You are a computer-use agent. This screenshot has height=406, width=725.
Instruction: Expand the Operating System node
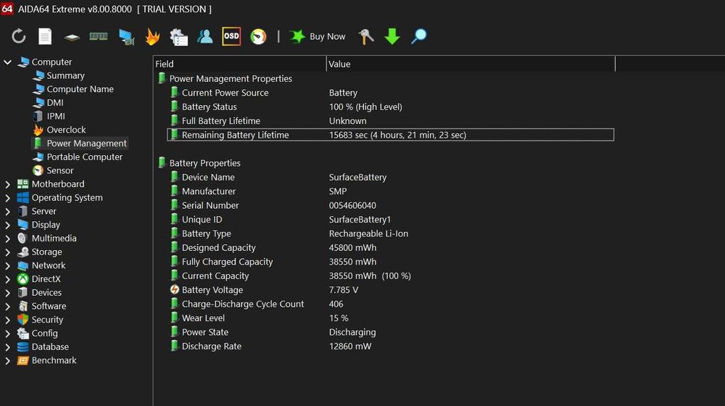[x=7, y=198]
